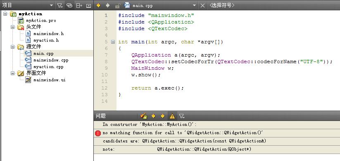Collapse the myAction project node

5,14
